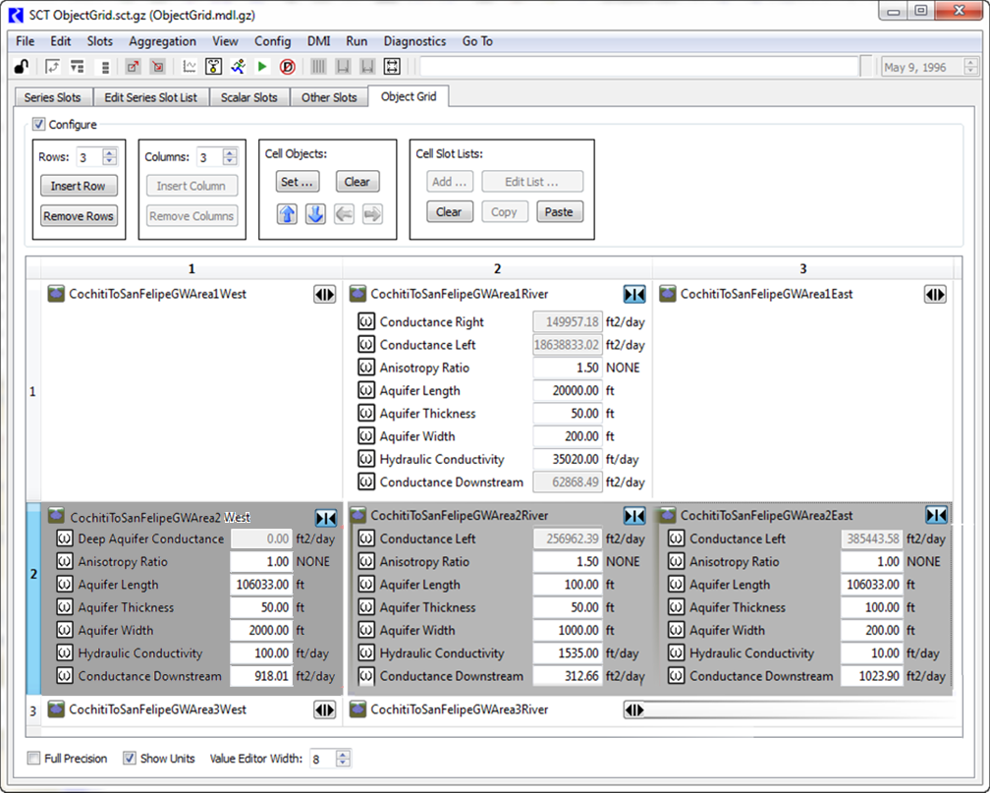Enable the Full Precision checkbox

[x=34, y=759]
